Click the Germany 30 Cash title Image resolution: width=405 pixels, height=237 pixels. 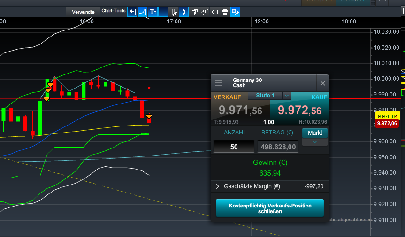tap(247, 83)
